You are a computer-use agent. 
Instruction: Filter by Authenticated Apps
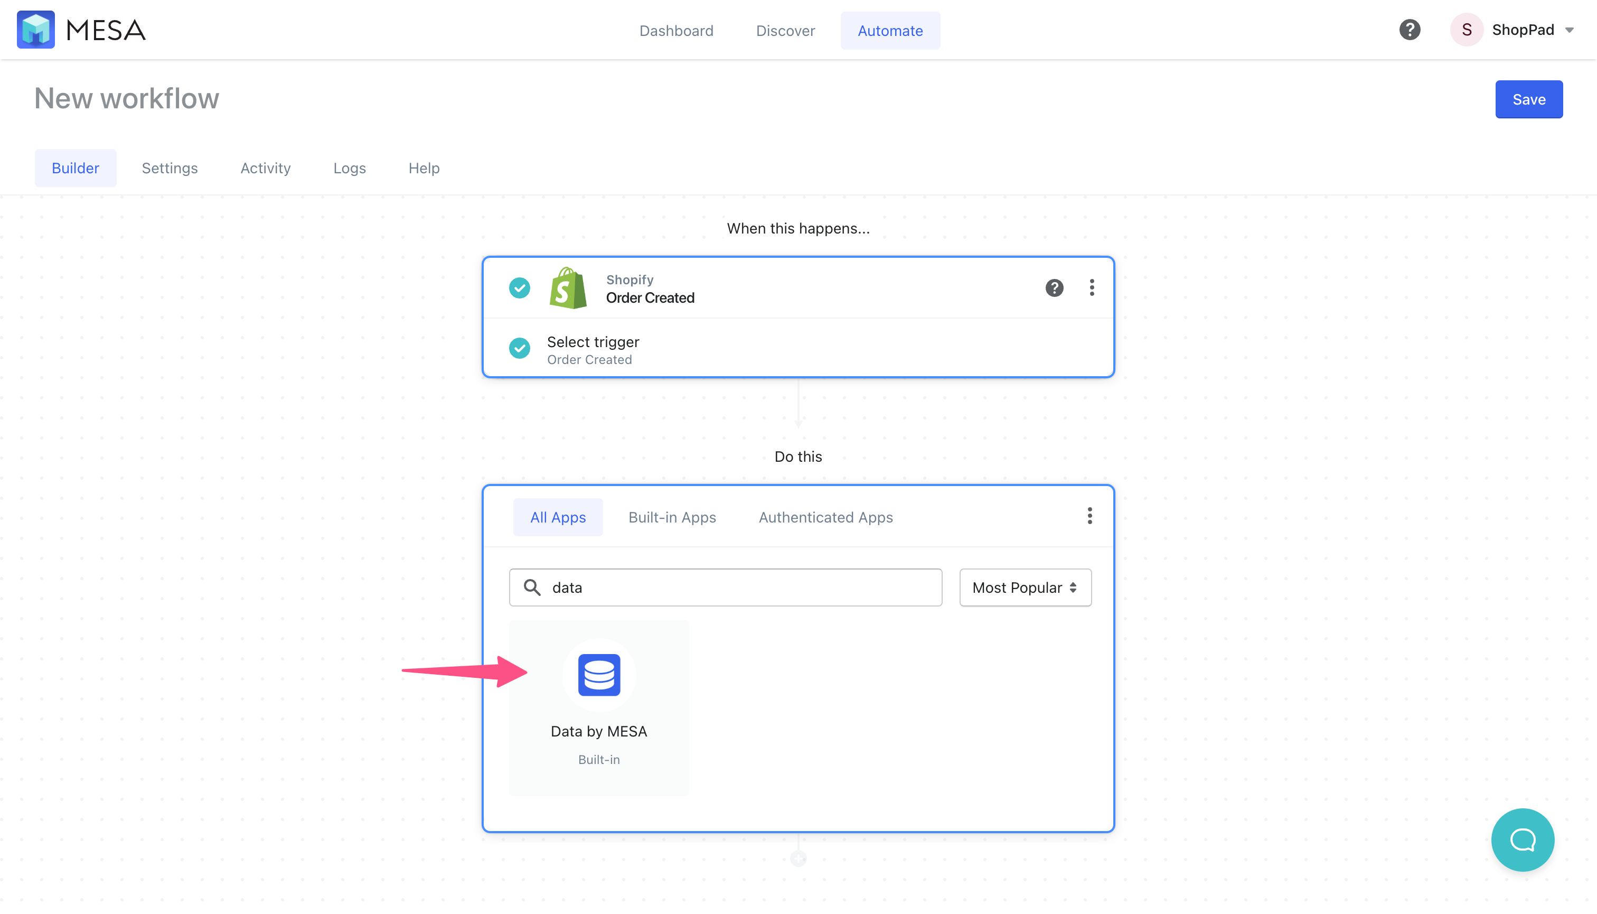pyautogui.click(x=826, y=517)
